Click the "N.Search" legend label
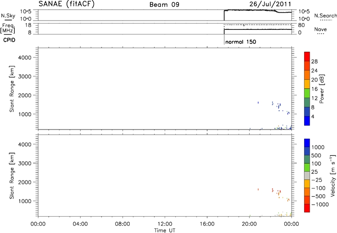Viewport: 337px width, 233px height. (325, 16)
